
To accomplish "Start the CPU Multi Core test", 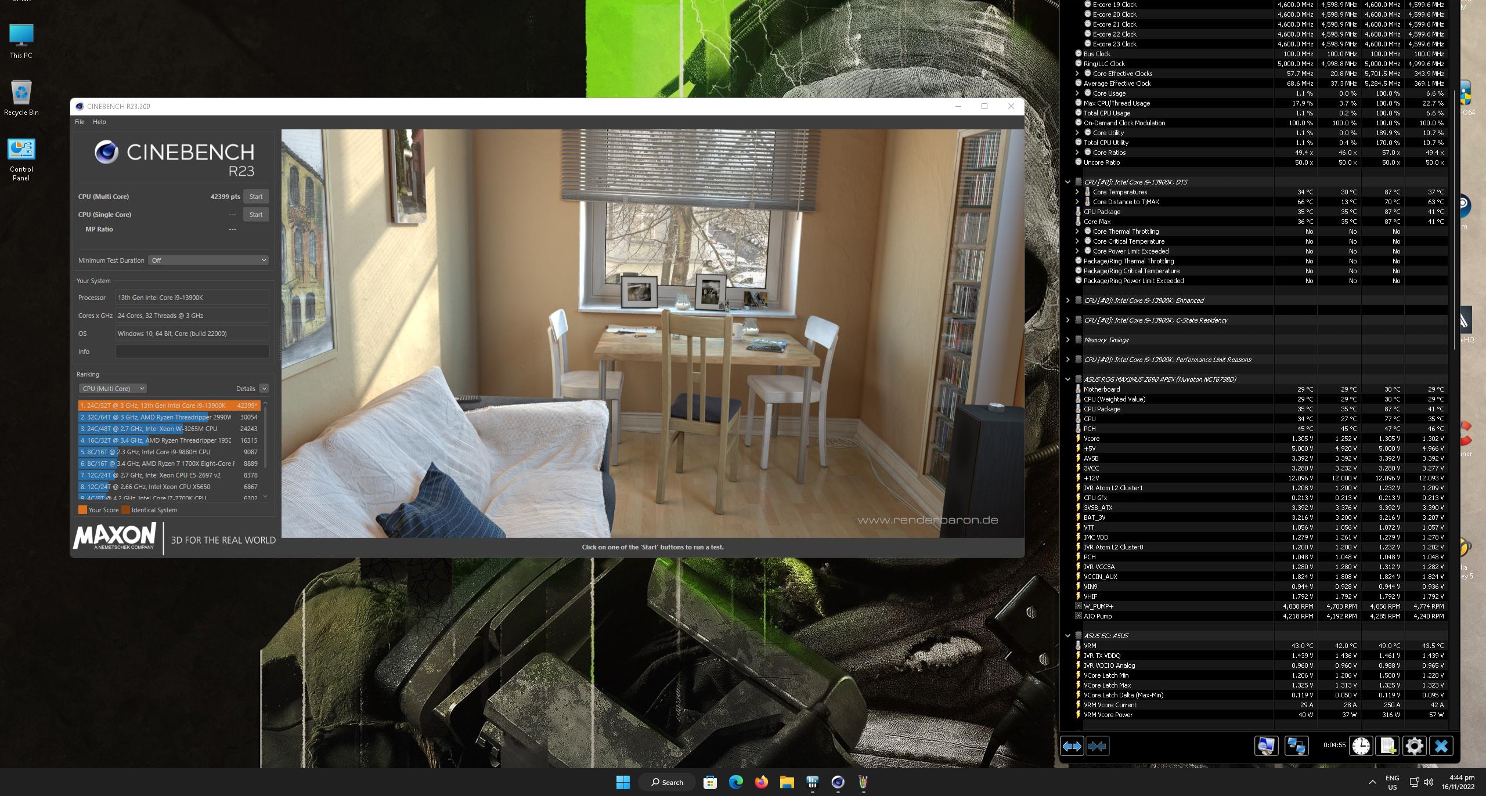I will click(x=256, y=197).
